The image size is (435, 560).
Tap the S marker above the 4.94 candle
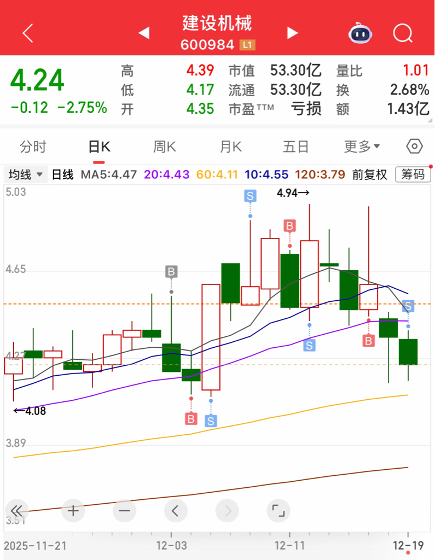coord(250,196)
